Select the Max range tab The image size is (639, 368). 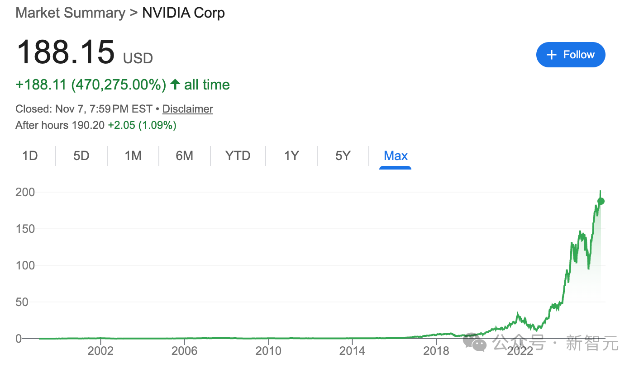[x=396, y=156]
